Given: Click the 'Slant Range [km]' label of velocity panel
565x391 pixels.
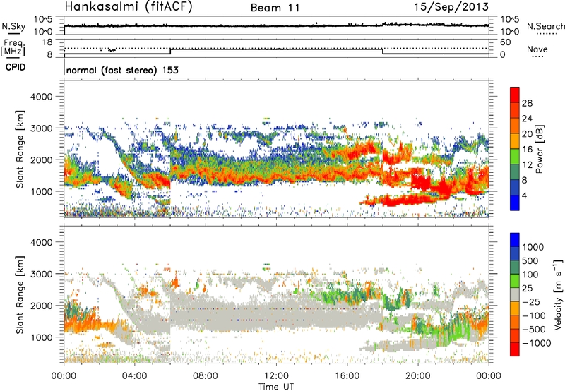Looking at the screenshot, I should (x=20, y=294).
